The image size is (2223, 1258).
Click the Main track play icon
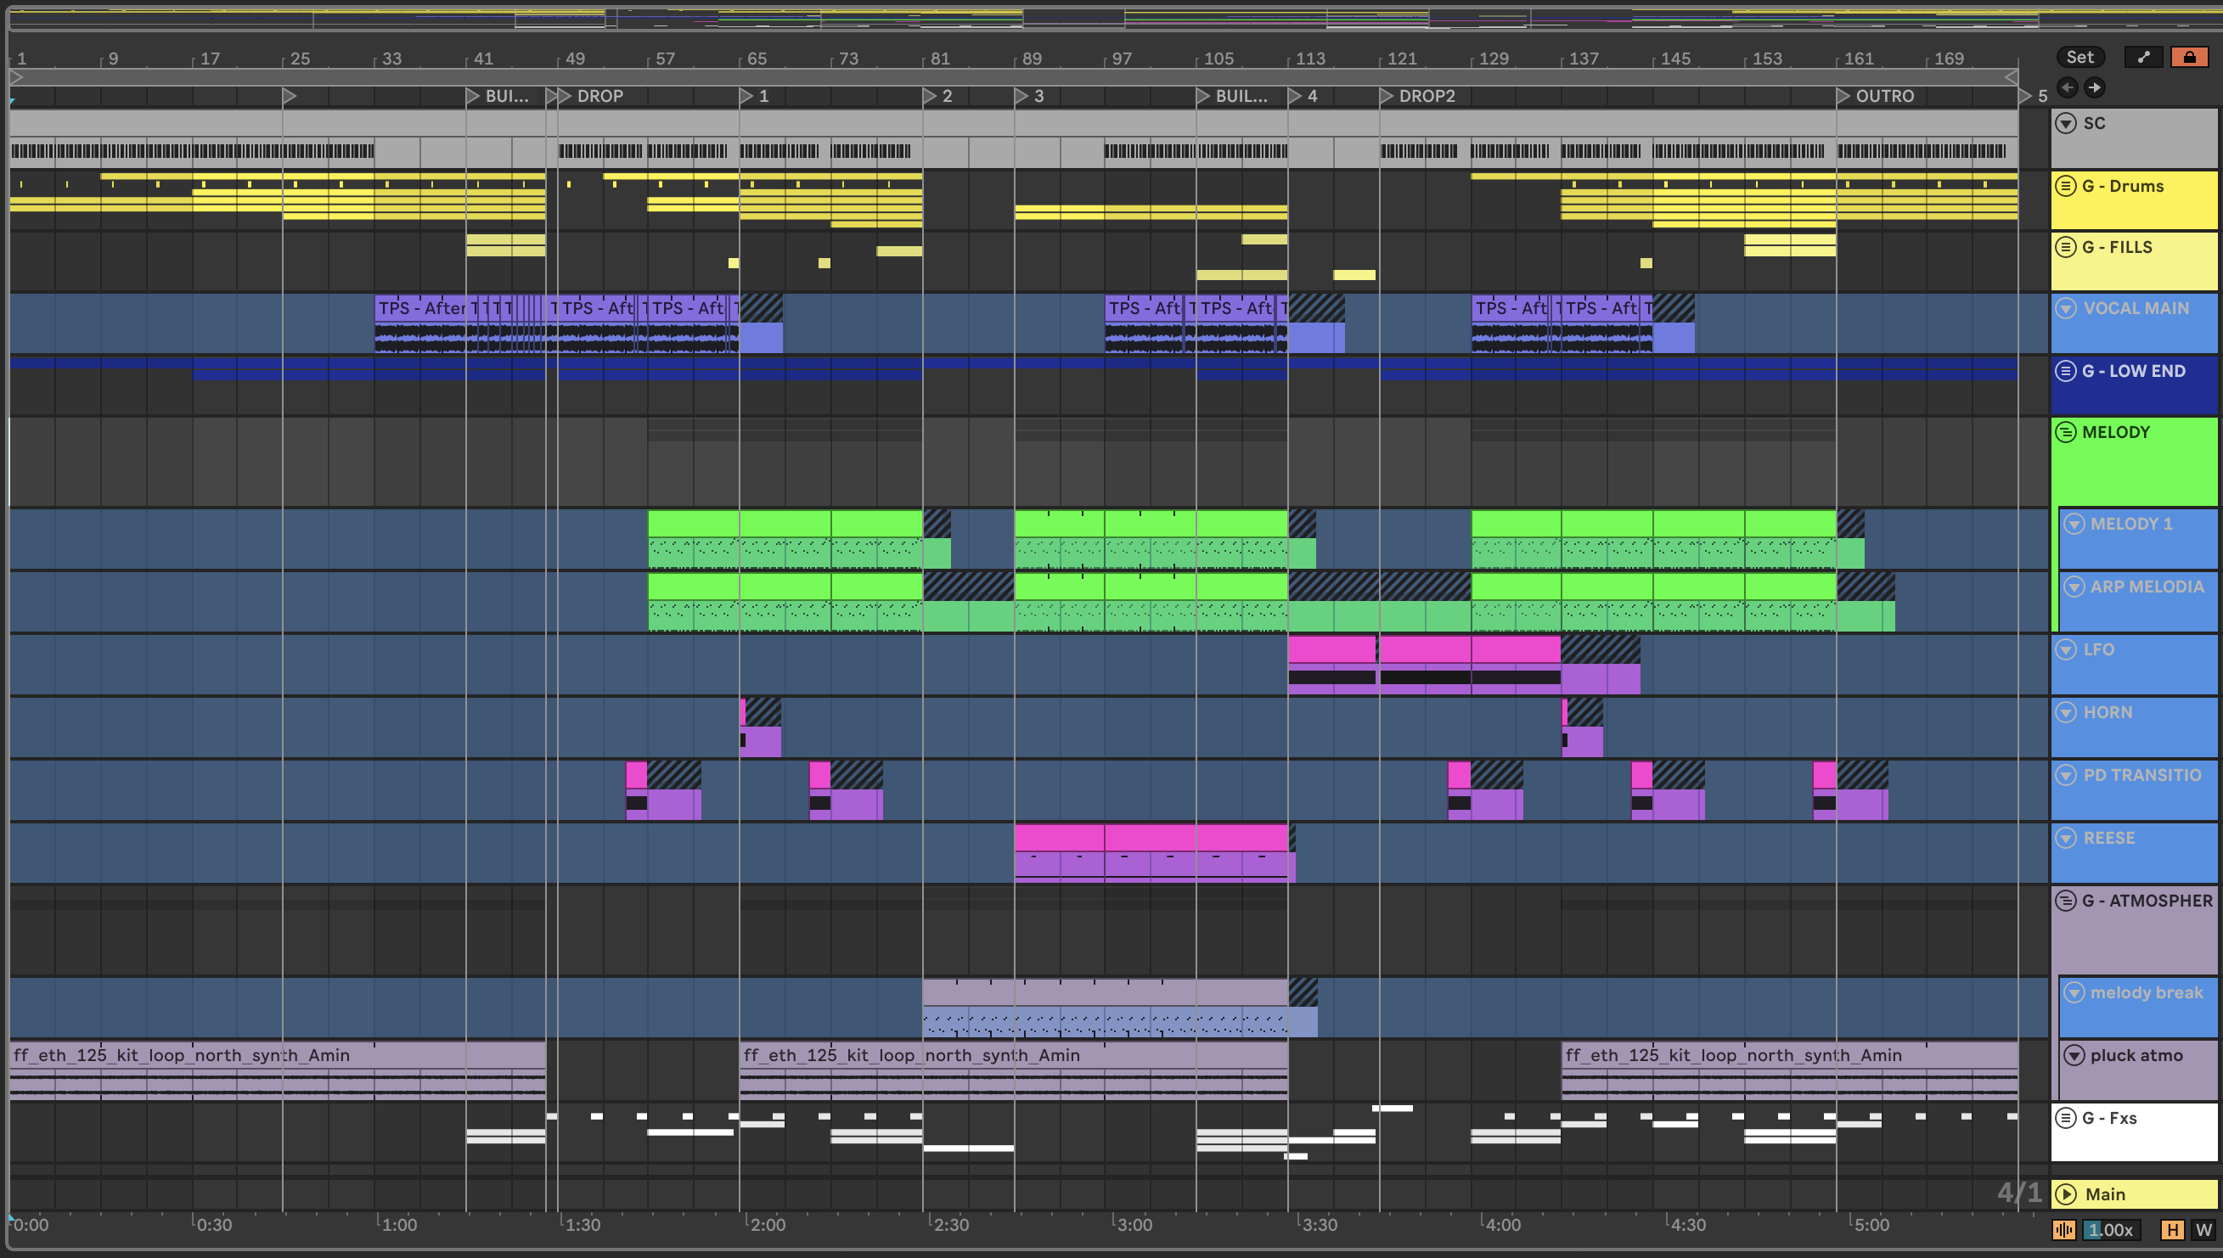tap(2066, 1194)
